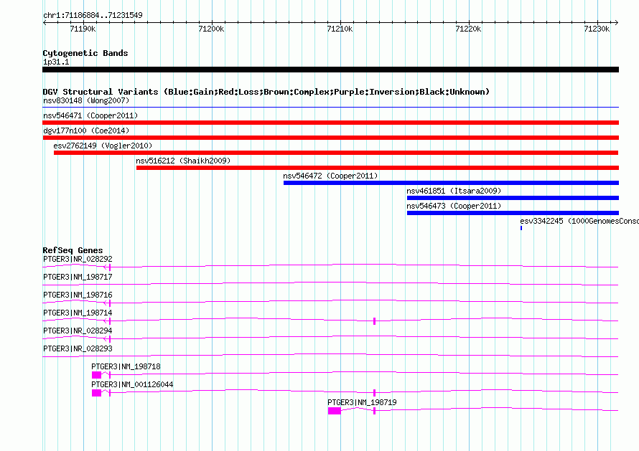This screenshot has height=451, width=639.
Task: Click the nsv546472 (Cooper2011) blue gain bar
Action: pyautogui.click(x=451, y=183)
